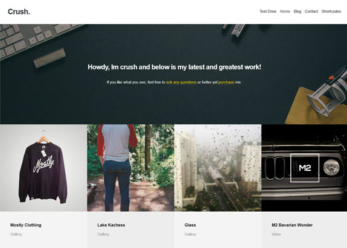
Task: Follow the 'ask any questions' link
Action: (x=181, y=82)
